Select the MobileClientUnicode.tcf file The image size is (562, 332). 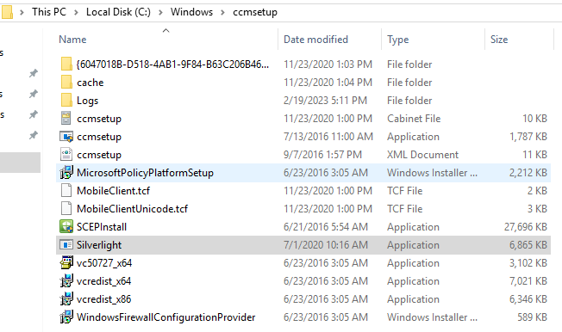point(303,208)
